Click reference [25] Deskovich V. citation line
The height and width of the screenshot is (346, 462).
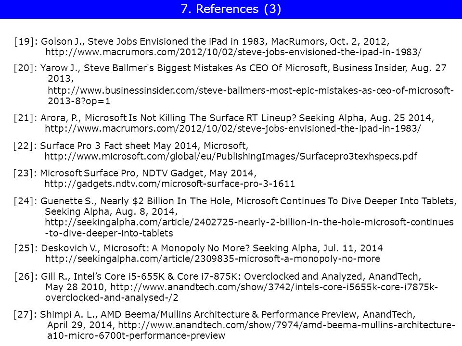(x=198, y=248)
